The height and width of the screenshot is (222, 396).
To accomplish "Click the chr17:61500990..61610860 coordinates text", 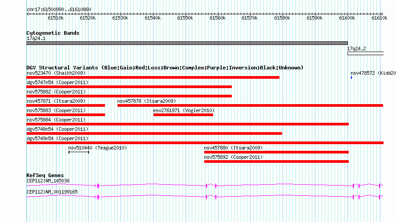I will (x=59, y=9).
